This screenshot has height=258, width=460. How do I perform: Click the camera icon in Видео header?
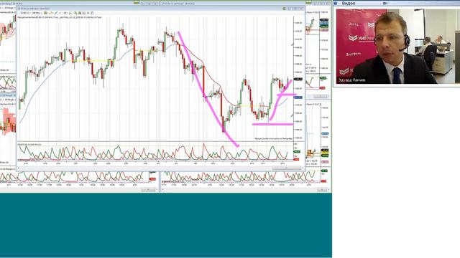tap(385, 3)
